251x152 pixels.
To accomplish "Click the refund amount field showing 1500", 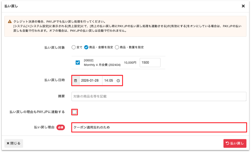I will [x=150, y=63].
